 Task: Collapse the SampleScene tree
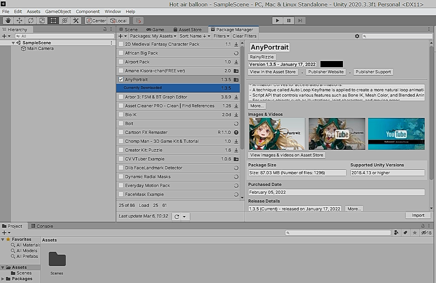pyautogui.click(x=13, y=43)
